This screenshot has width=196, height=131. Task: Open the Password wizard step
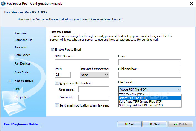pos(21,47)
